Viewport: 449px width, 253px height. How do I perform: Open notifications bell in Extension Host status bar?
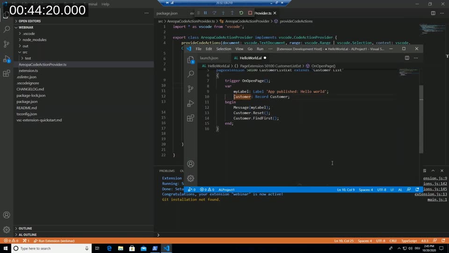pos(417,190)
